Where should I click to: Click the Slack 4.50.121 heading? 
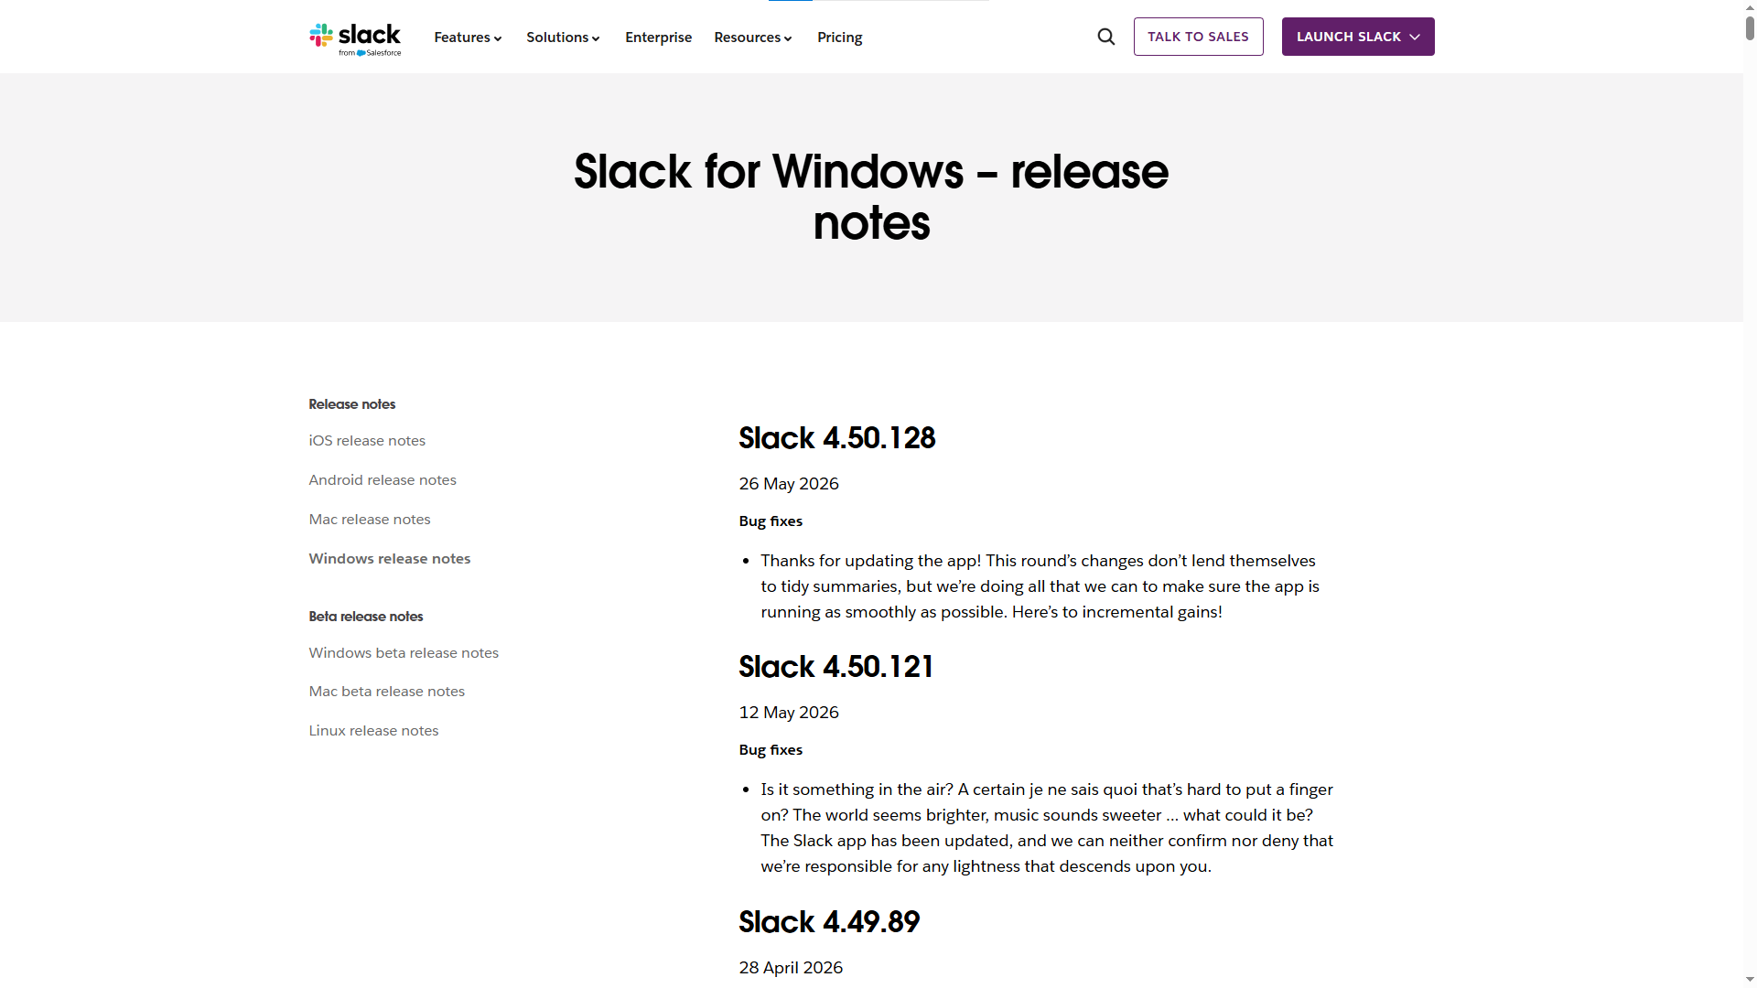click(x=836, y=667)
